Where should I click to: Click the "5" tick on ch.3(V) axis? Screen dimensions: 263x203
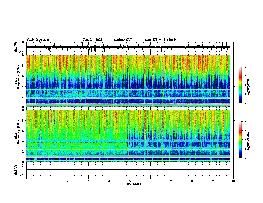23,165
